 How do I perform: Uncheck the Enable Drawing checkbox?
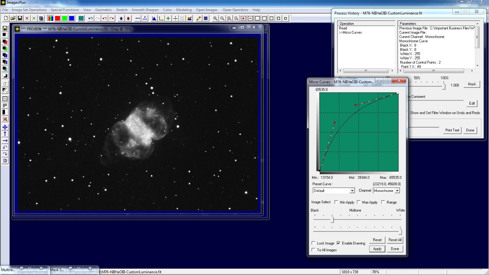click(338, 243)
